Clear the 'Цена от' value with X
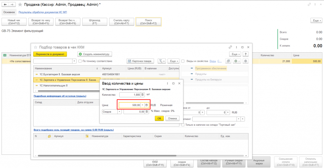The width and height of the screenshot is (324, 168). pos(202,112)
